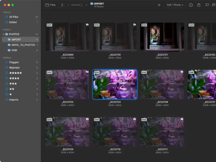Reject the photo via toolbar reject flag
This screenshot has width=216, height=162.
(x=214, y=5)
